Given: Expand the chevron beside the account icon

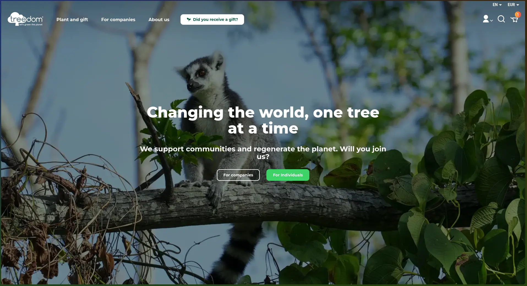Looking at the screenshot, I should (491, 21).
